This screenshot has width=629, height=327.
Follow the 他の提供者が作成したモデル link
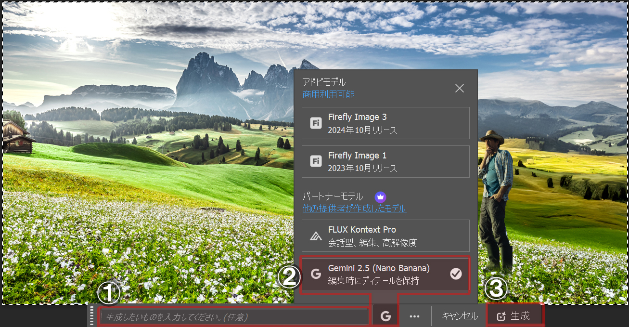click(354, 209)
